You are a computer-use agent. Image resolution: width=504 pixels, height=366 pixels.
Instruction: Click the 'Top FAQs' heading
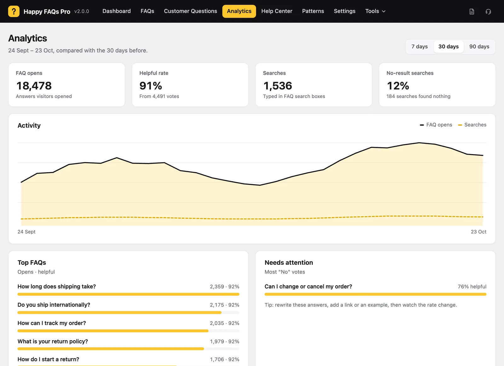32,263
